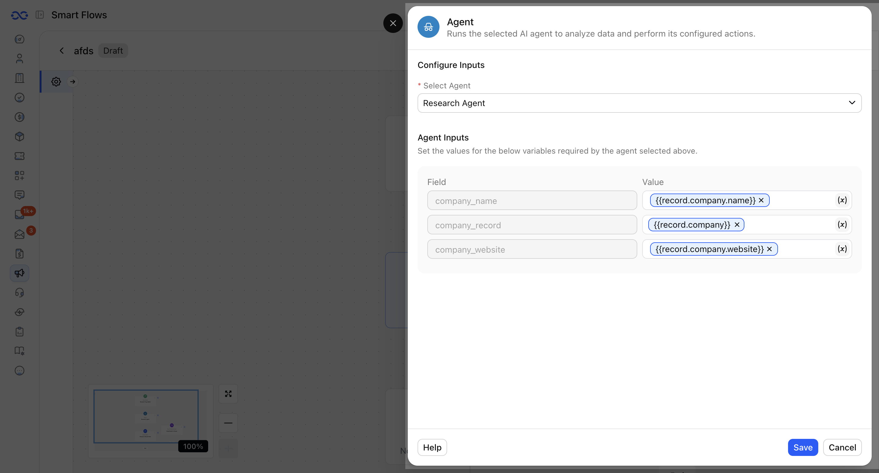
Task: Open the dashboard gauge sidebar icon
Action: tap(20, 39)
